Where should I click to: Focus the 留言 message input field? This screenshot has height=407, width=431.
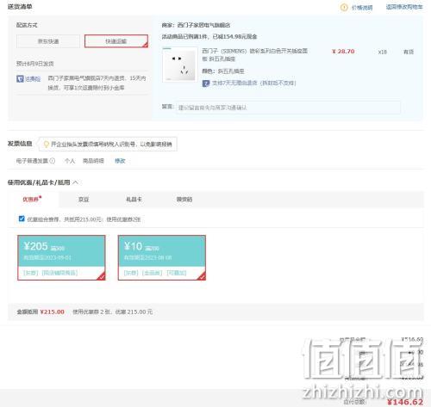coord(288,108)
